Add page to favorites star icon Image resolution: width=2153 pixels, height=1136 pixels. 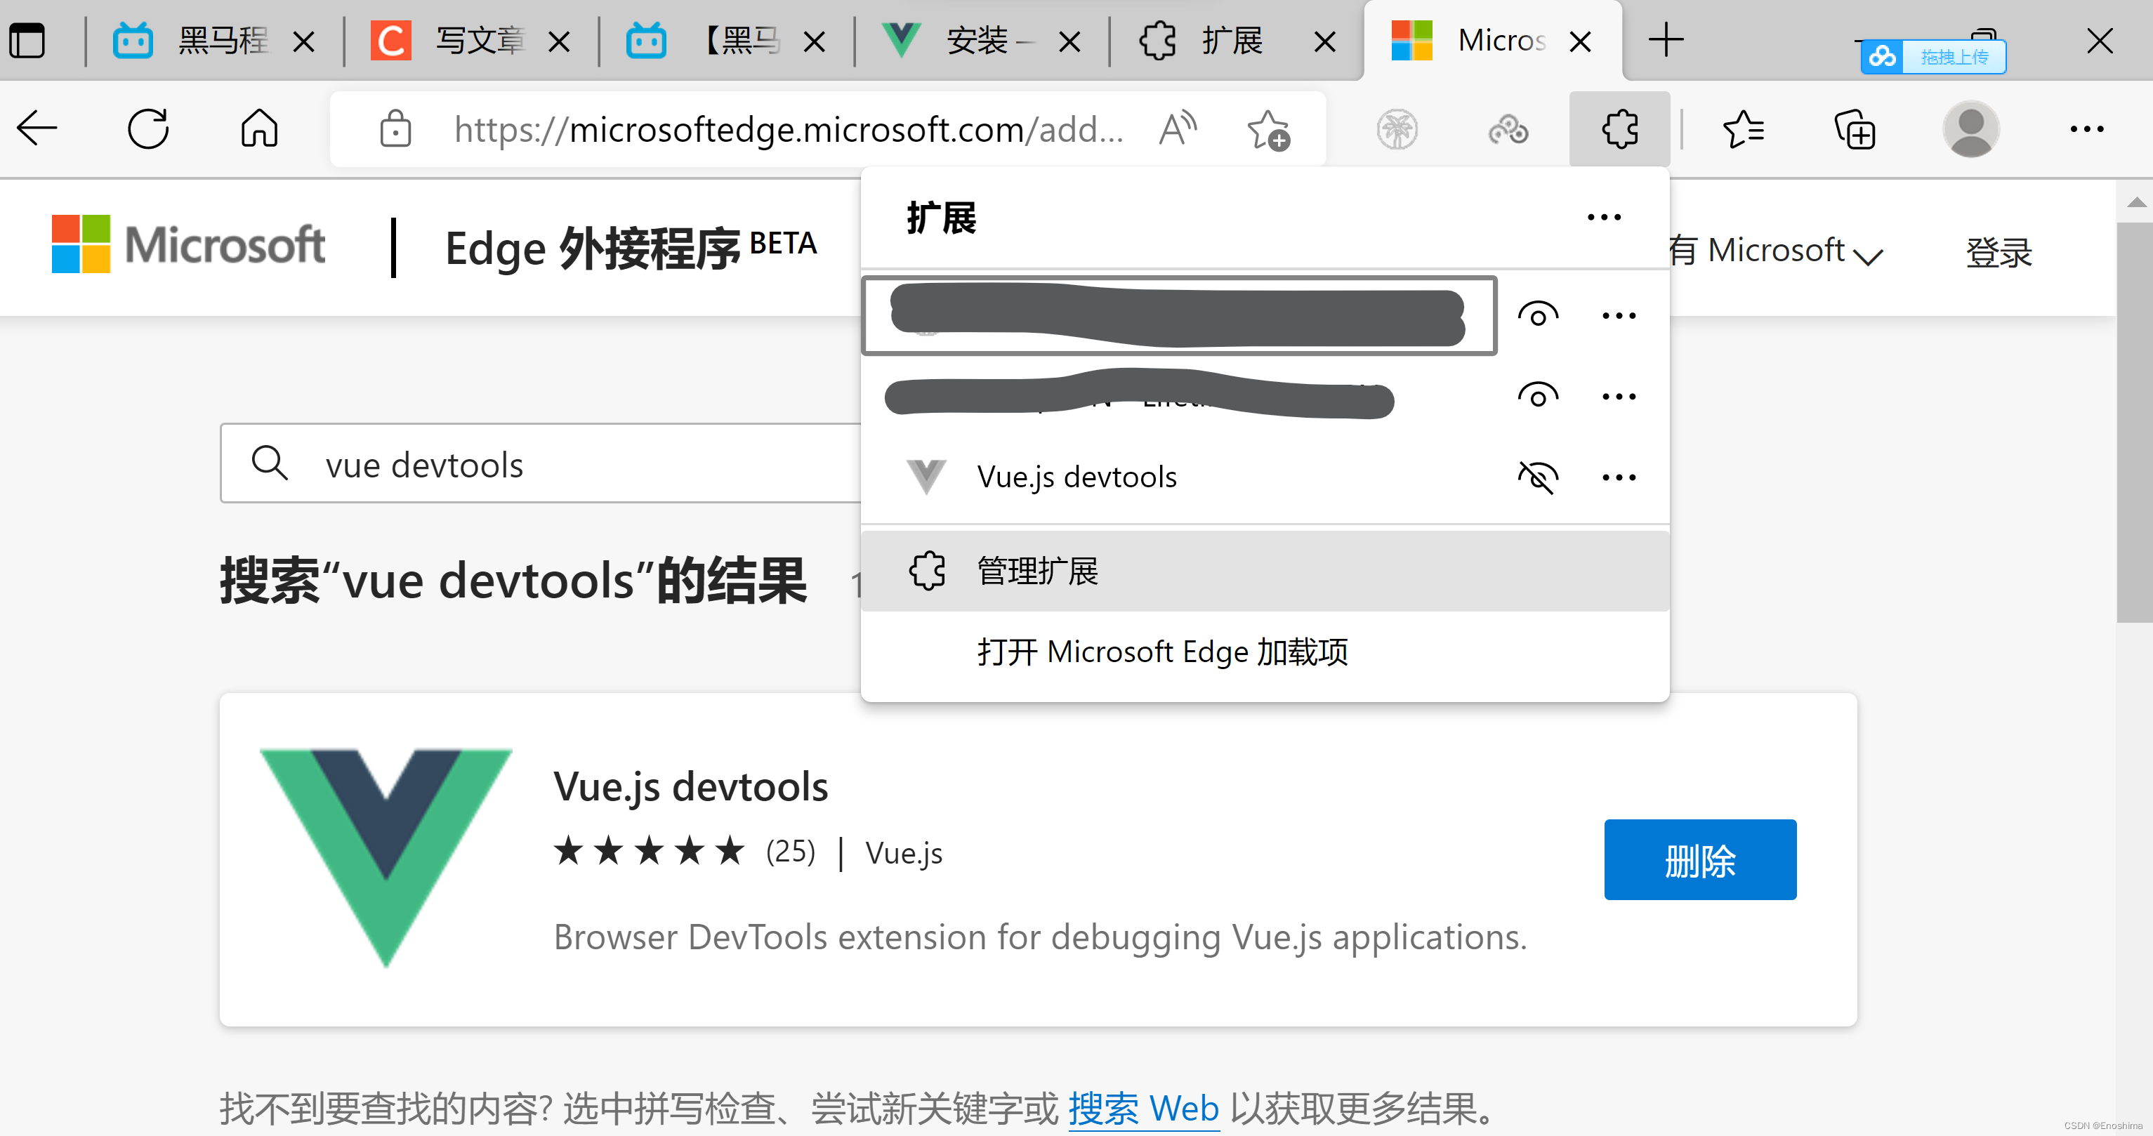click(1268, 130)
